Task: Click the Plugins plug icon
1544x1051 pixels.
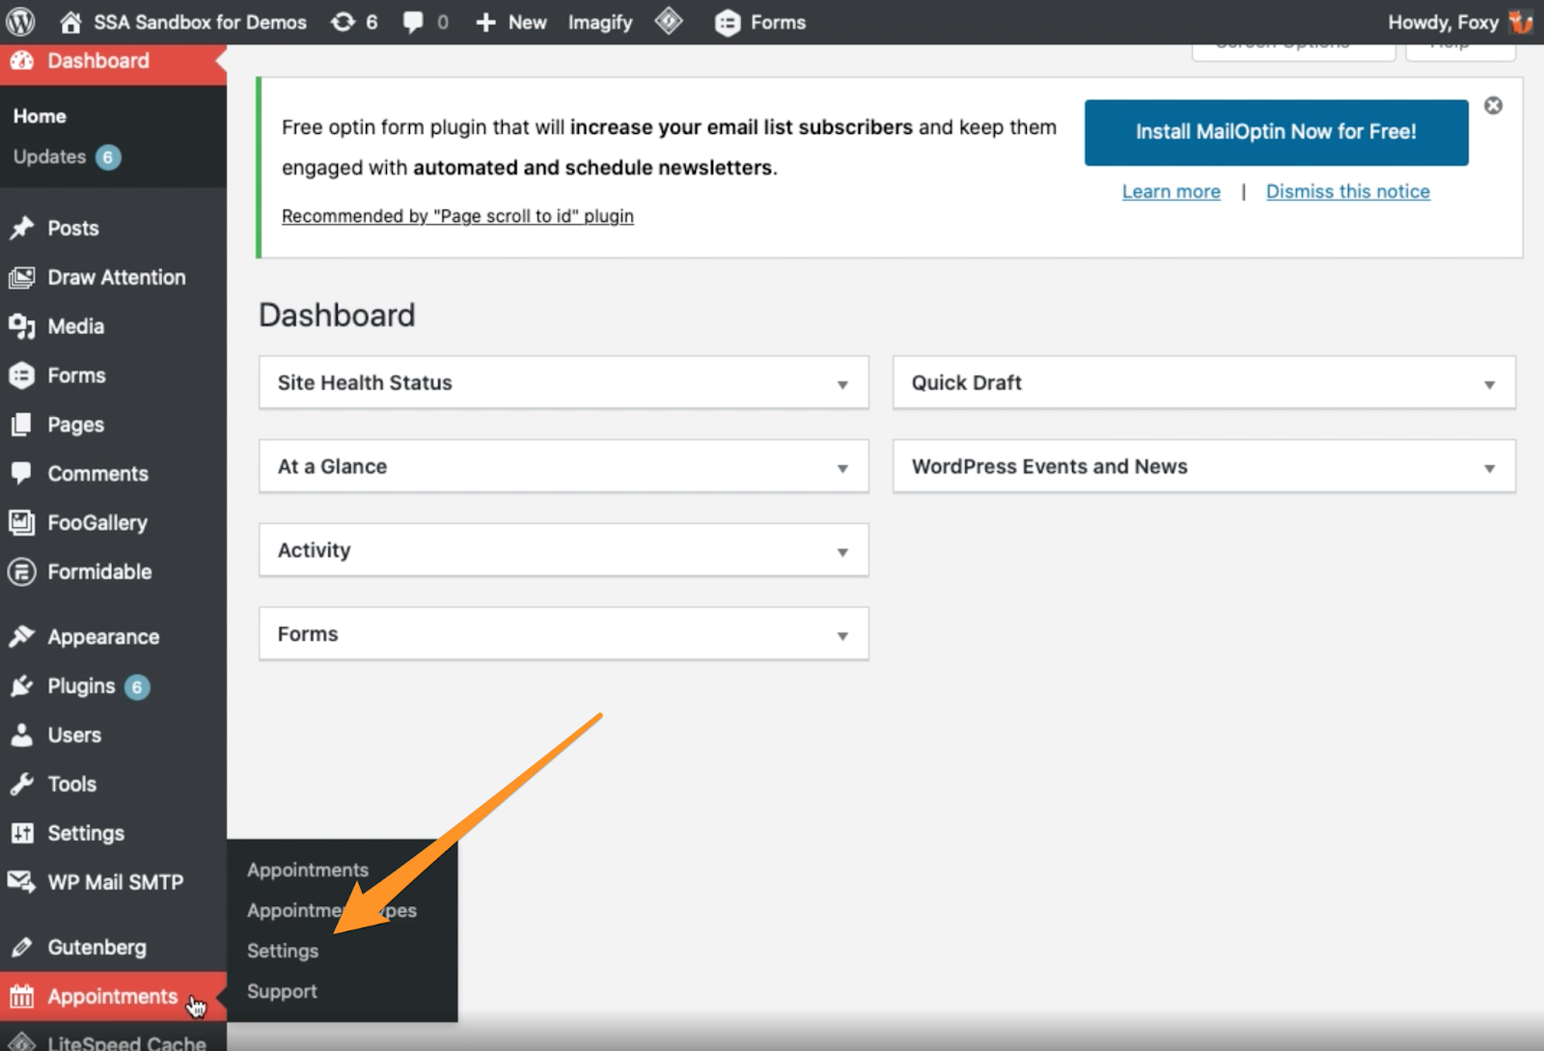Action: click(22, 685)
